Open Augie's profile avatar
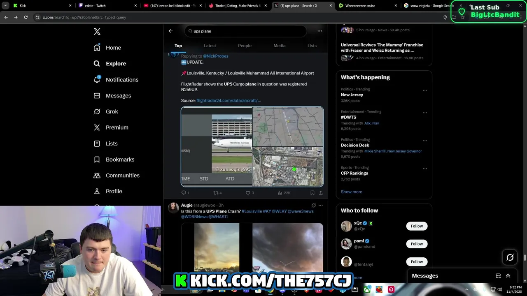Viewport: 527px width, 296px height. [x=173, y=208]
